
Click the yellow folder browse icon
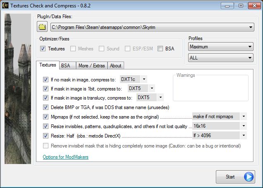coord(42,27)
